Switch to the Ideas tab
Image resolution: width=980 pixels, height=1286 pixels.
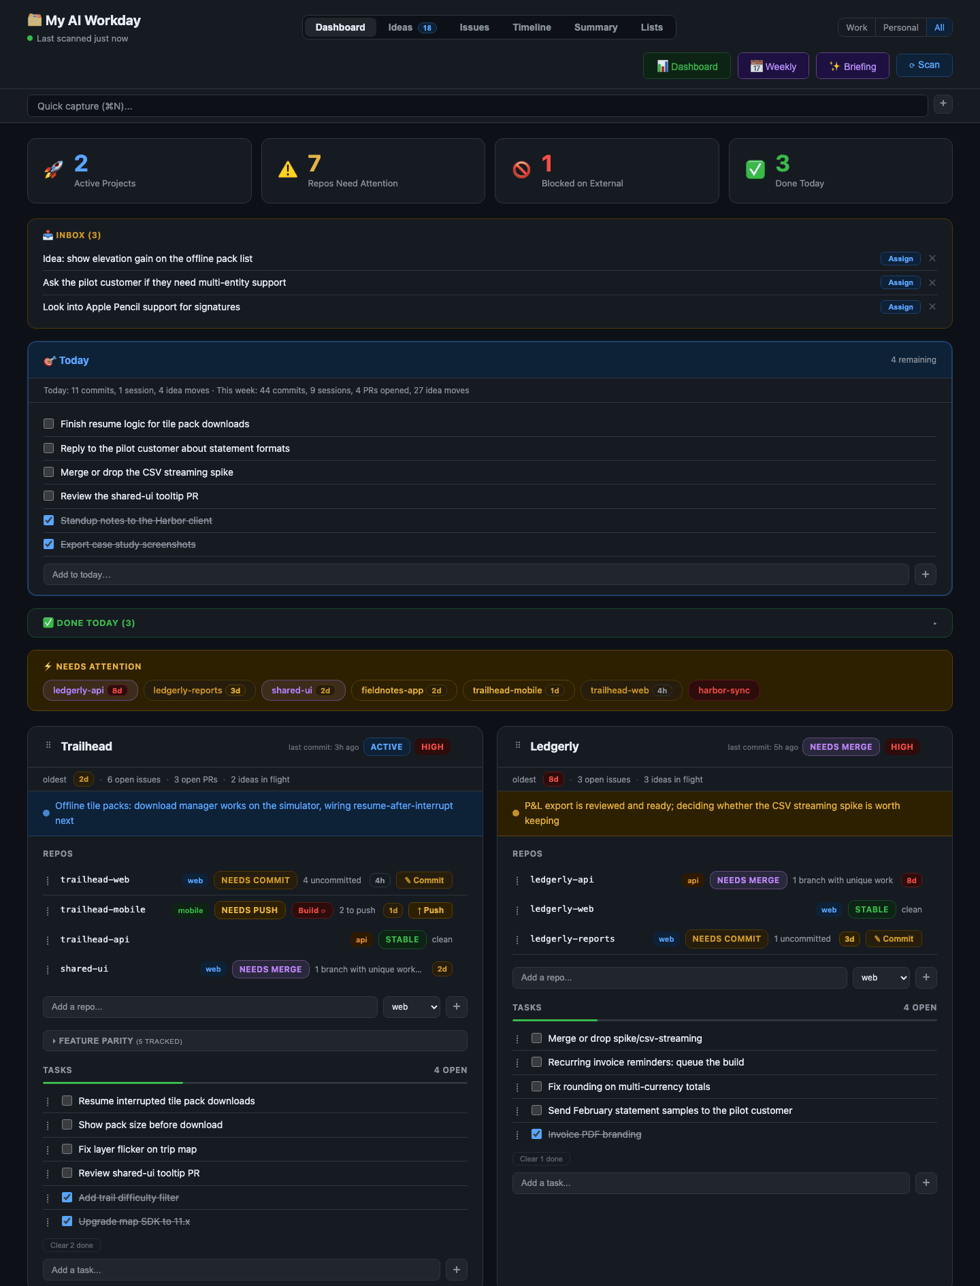412,27
